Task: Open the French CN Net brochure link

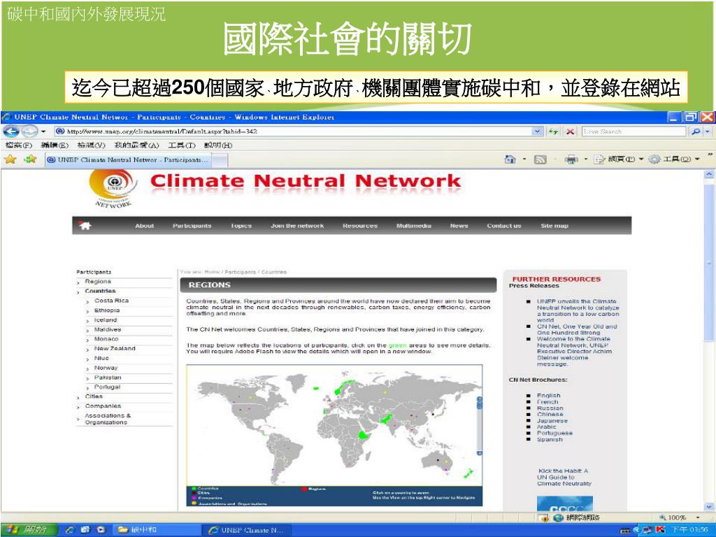Action: (547, 402)
